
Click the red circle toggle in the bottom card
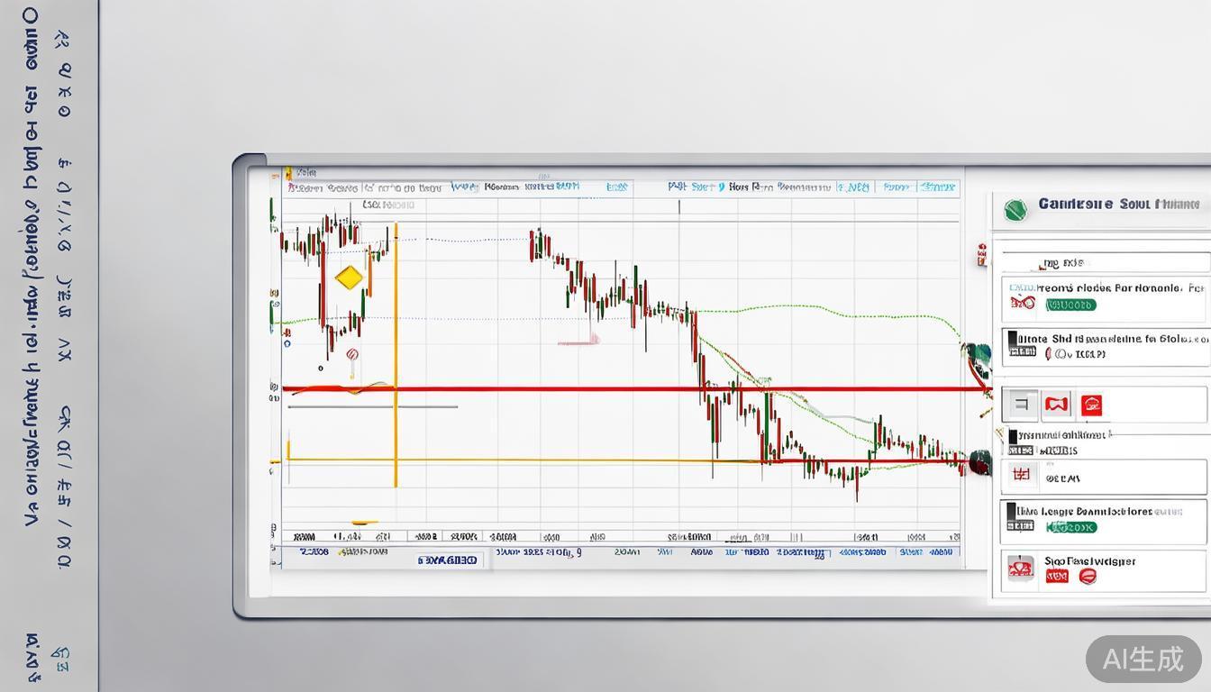pos(1088,577)
